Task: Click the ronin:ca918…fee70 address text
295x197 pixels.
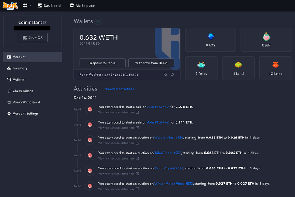Action: (121, 75)
